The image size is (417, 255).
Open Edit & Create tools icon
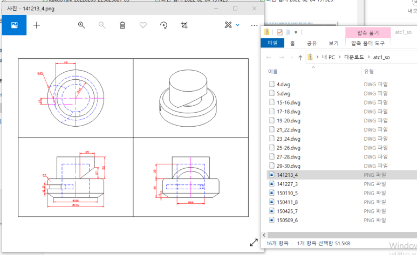coord(228,25)
